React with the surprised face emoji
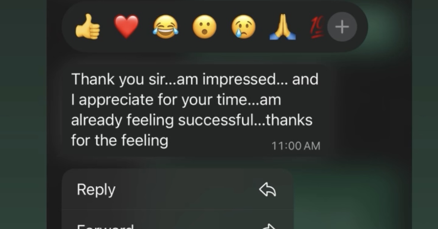Viewport: 438px width, 229px height. (x=204, y=27)
